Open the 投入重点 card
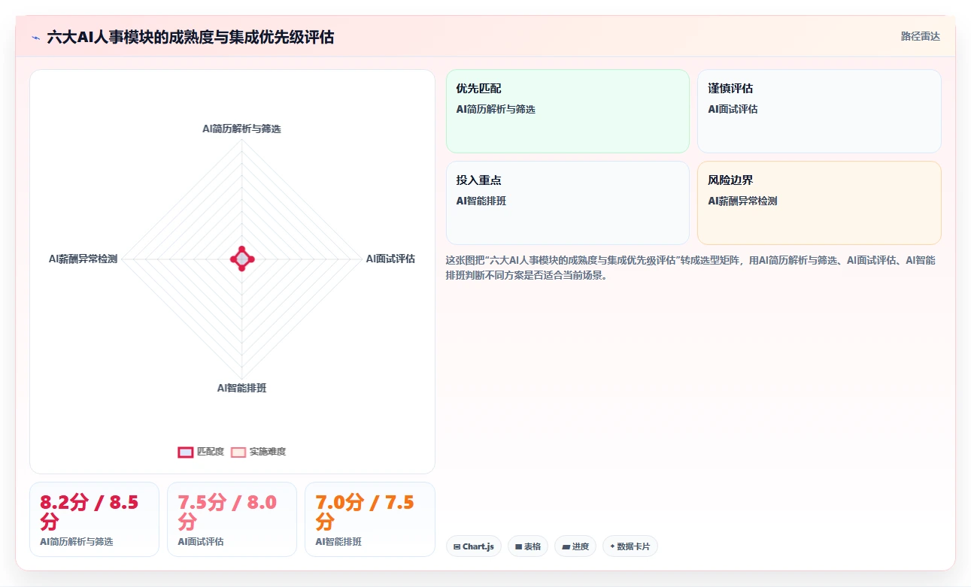 point(568,203)
